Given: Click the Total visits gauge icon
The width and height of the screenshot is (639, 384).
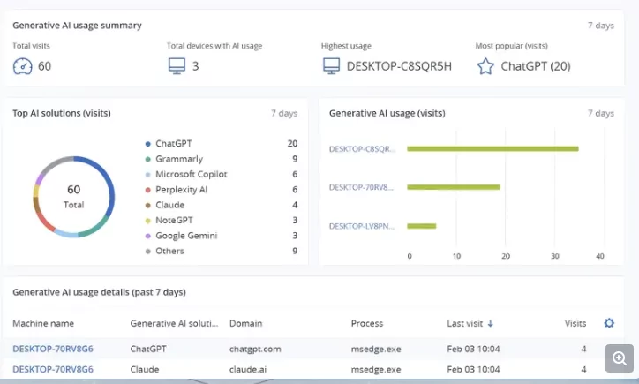Looking at the screenshot, I should (x=22, y=66).
